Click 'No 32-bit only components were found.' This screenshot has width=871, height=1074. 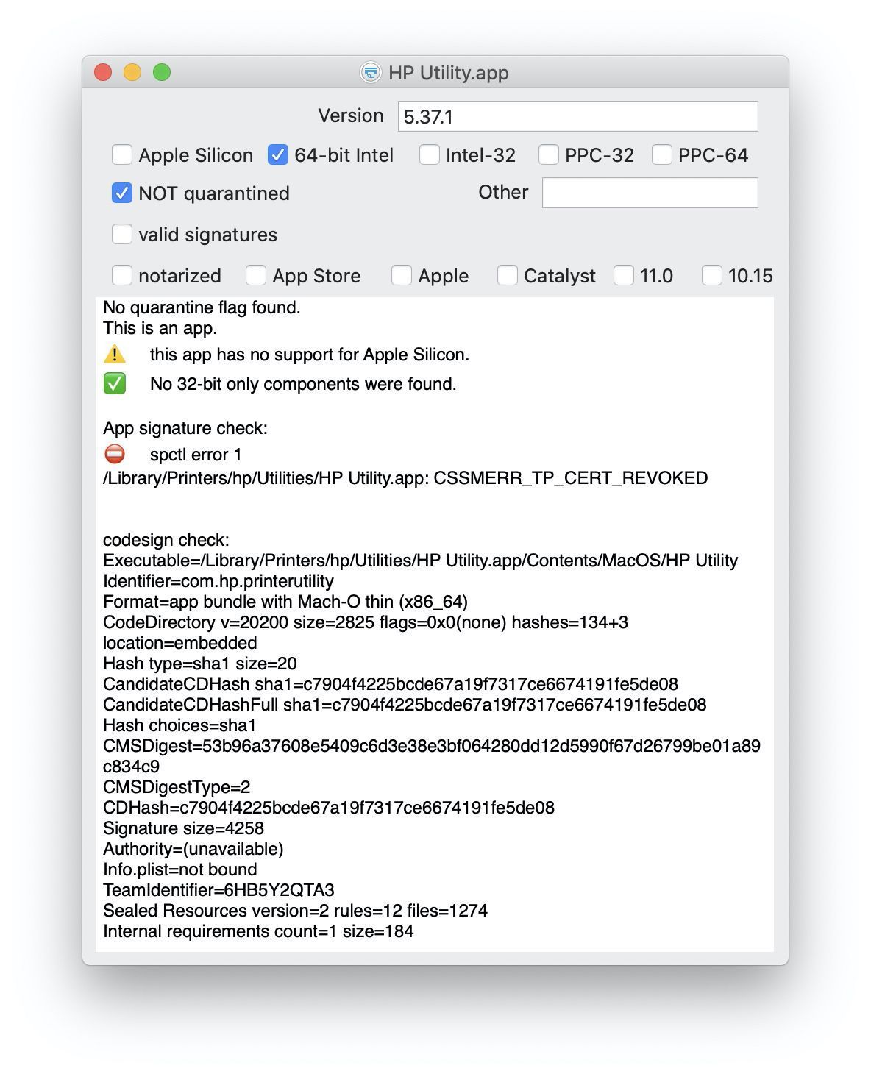[303, 384]
